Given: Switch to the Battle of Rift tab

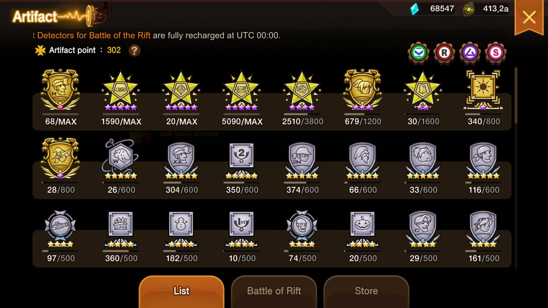Looking at the screenshot, I should tap(274, 292).
